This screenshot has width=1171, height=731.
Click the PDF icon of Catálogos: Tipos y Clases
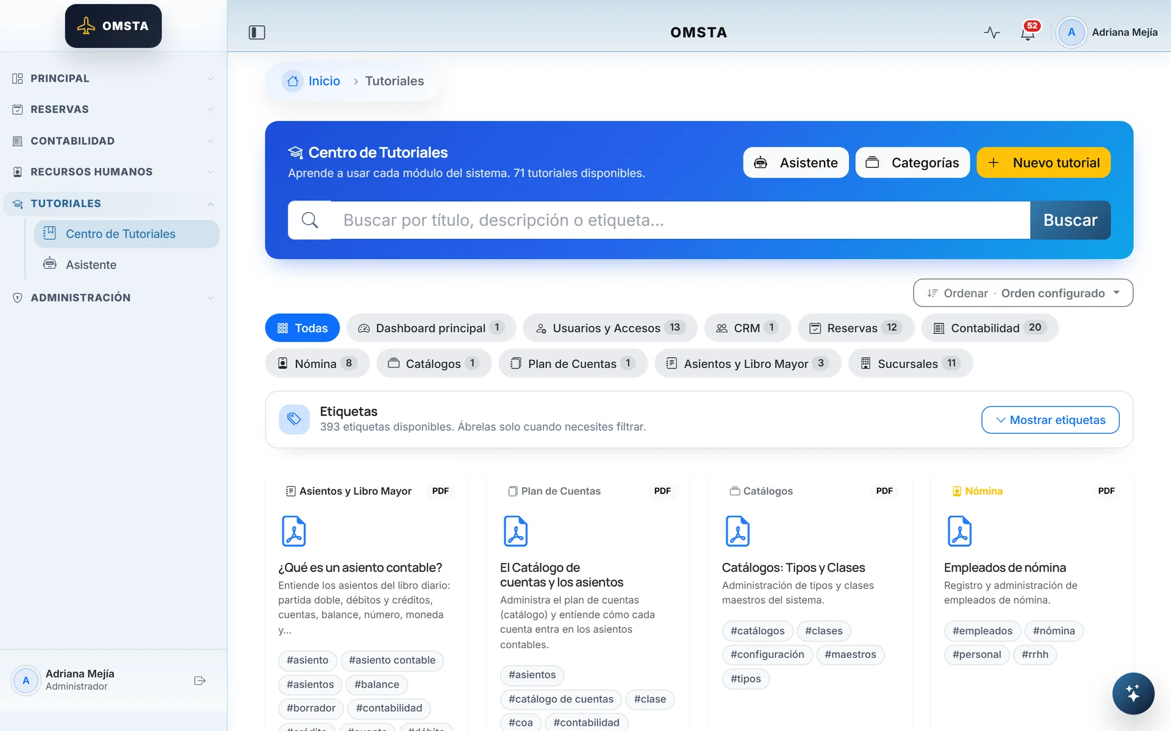click(x=738, y=531)
